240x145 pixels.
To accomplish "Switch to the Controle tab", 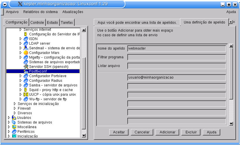I will pyautogui.click(x=37, y=23).
